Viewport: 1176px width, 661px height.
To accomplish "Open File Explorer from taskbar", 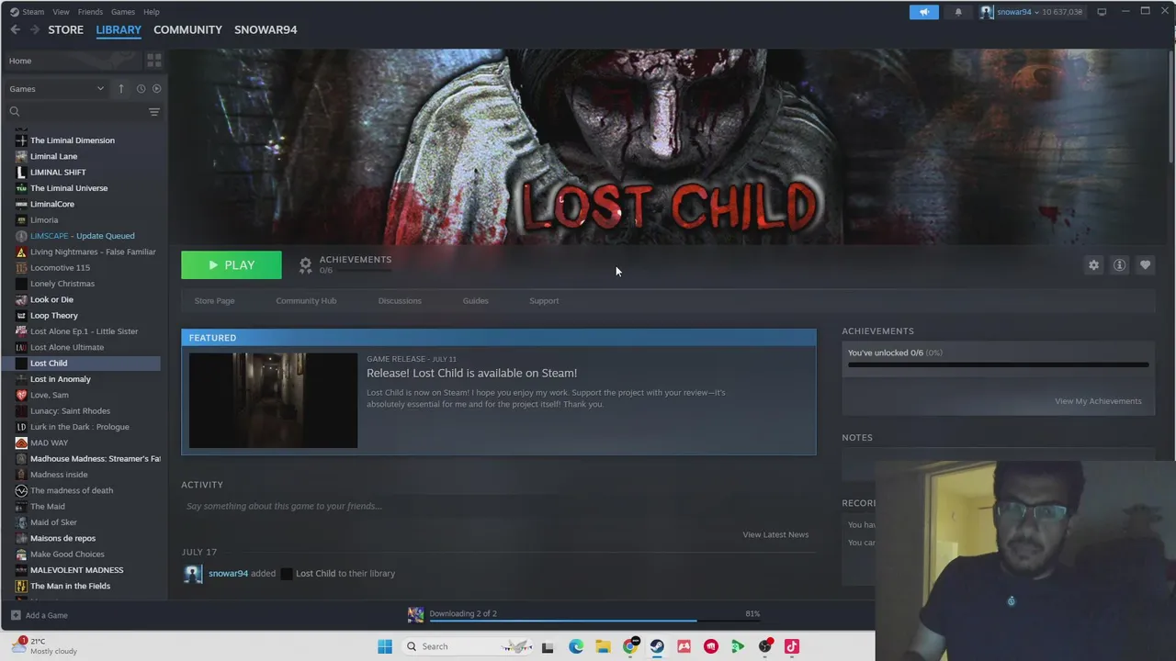I will point(603,646).
